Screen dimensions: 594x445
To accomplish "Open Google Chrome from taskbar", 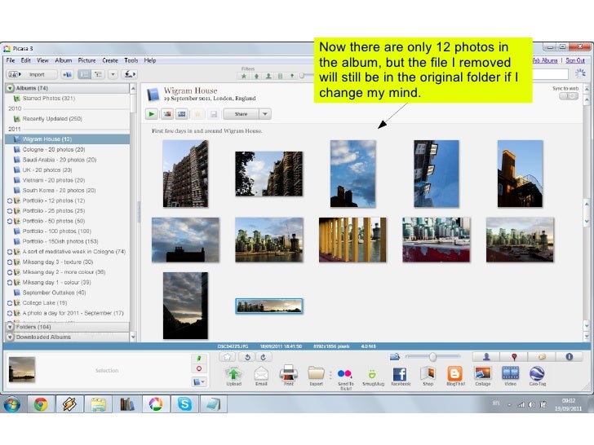I will click(41, 404).
